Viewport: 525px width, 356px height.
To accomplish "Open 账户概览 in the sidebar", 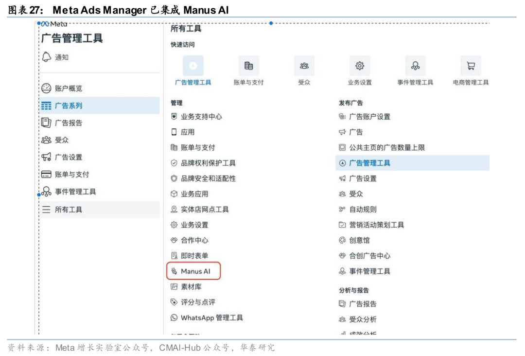I will (68, 88).
